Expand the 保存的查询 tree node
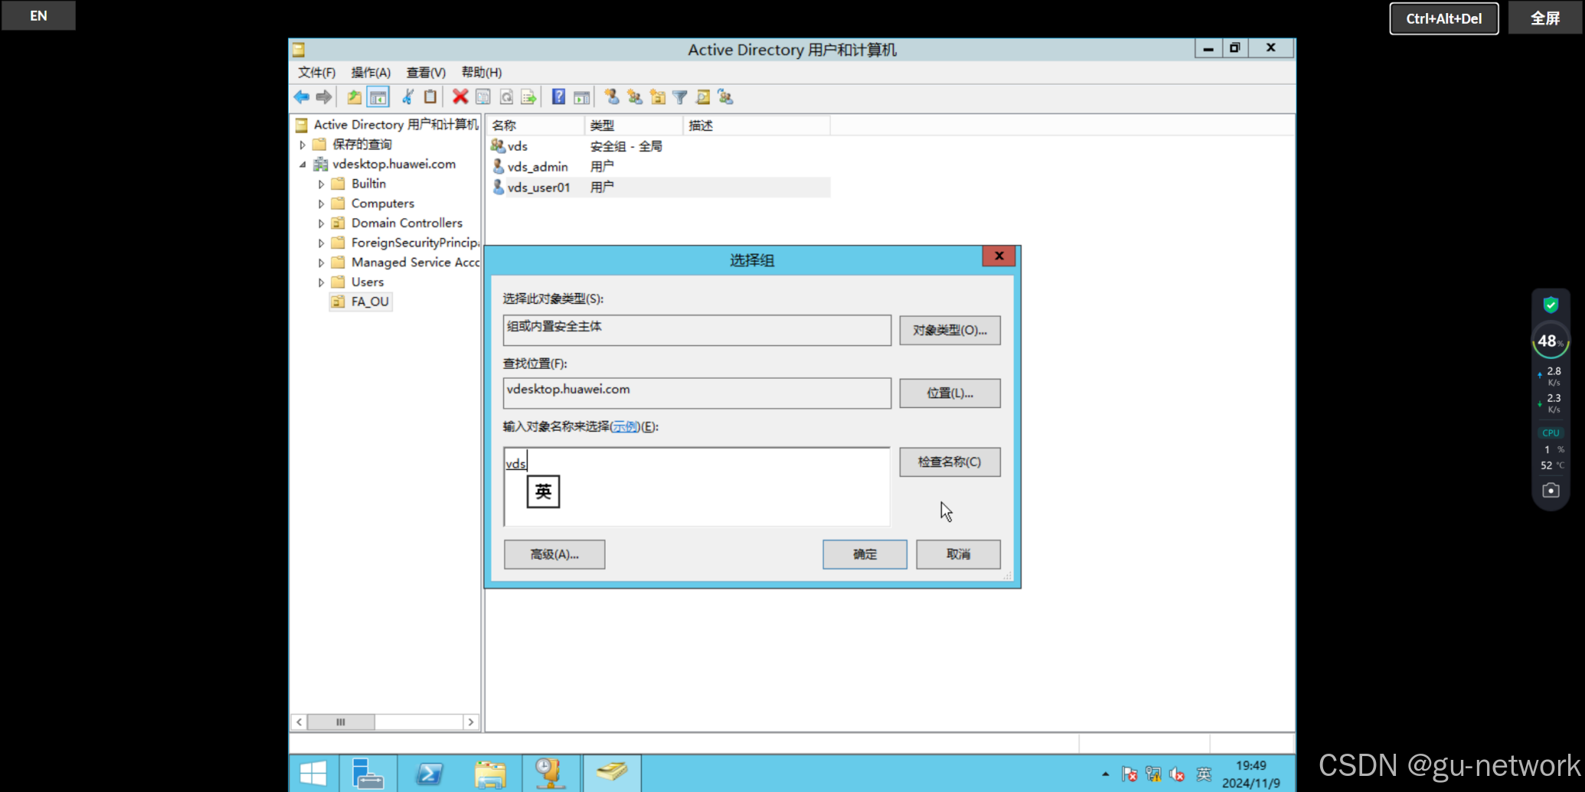 click(302, 145)
